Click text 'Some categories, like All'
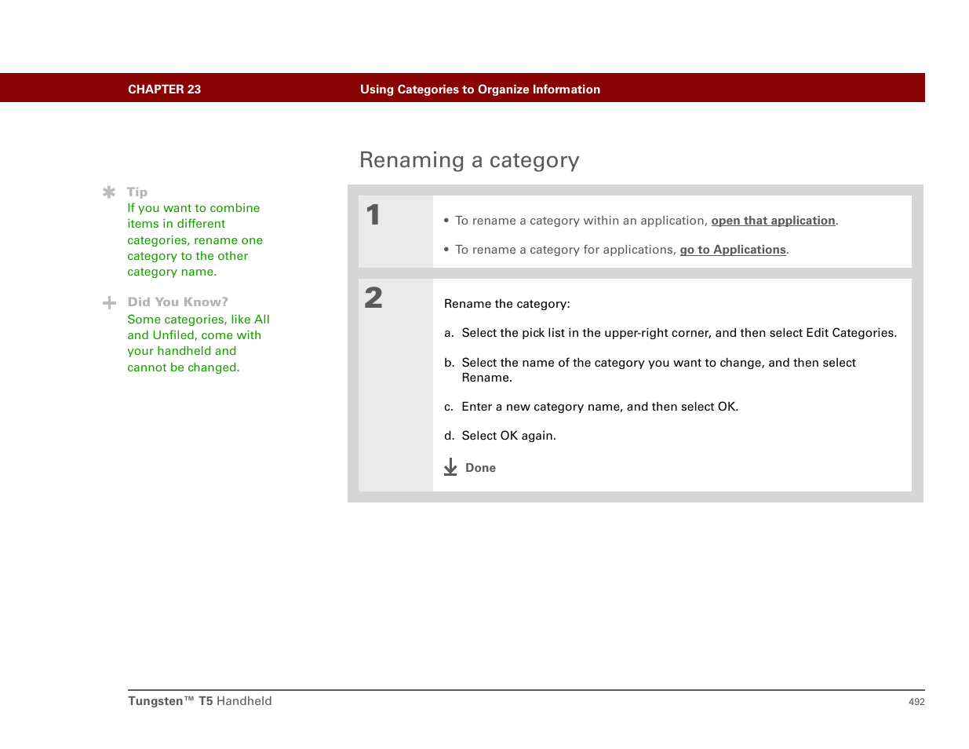The image size is (969, 749). (x=199, y=320)
